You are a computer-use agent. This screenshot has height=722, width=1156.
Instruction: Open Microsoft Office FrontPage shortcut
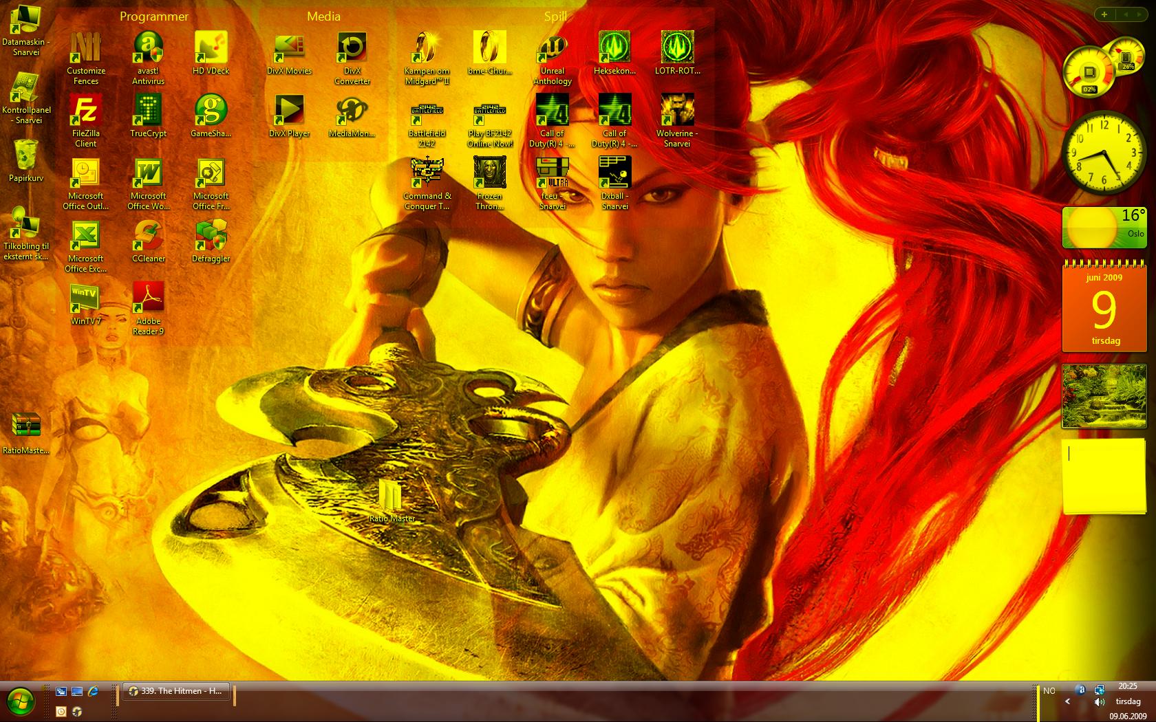(211, 184)
